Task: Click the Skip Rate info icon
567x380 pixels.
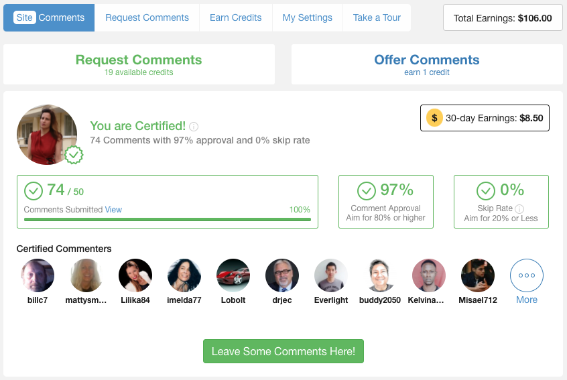Action: (x=519, y=208)
